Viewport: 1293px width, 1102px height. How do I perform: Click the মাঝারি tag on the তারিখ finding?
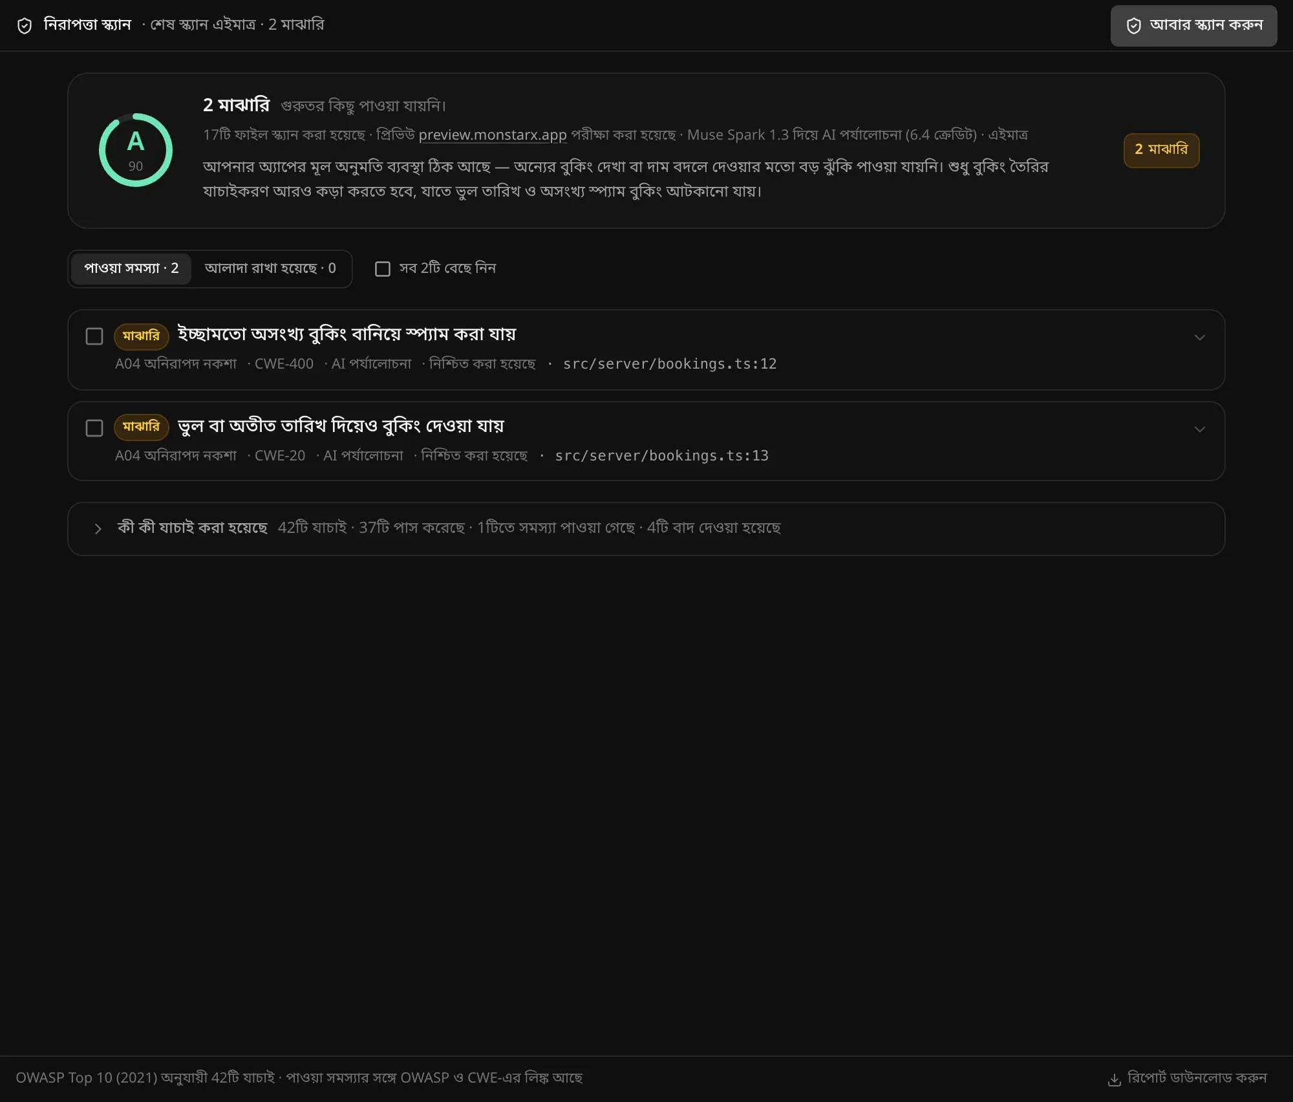141,427
